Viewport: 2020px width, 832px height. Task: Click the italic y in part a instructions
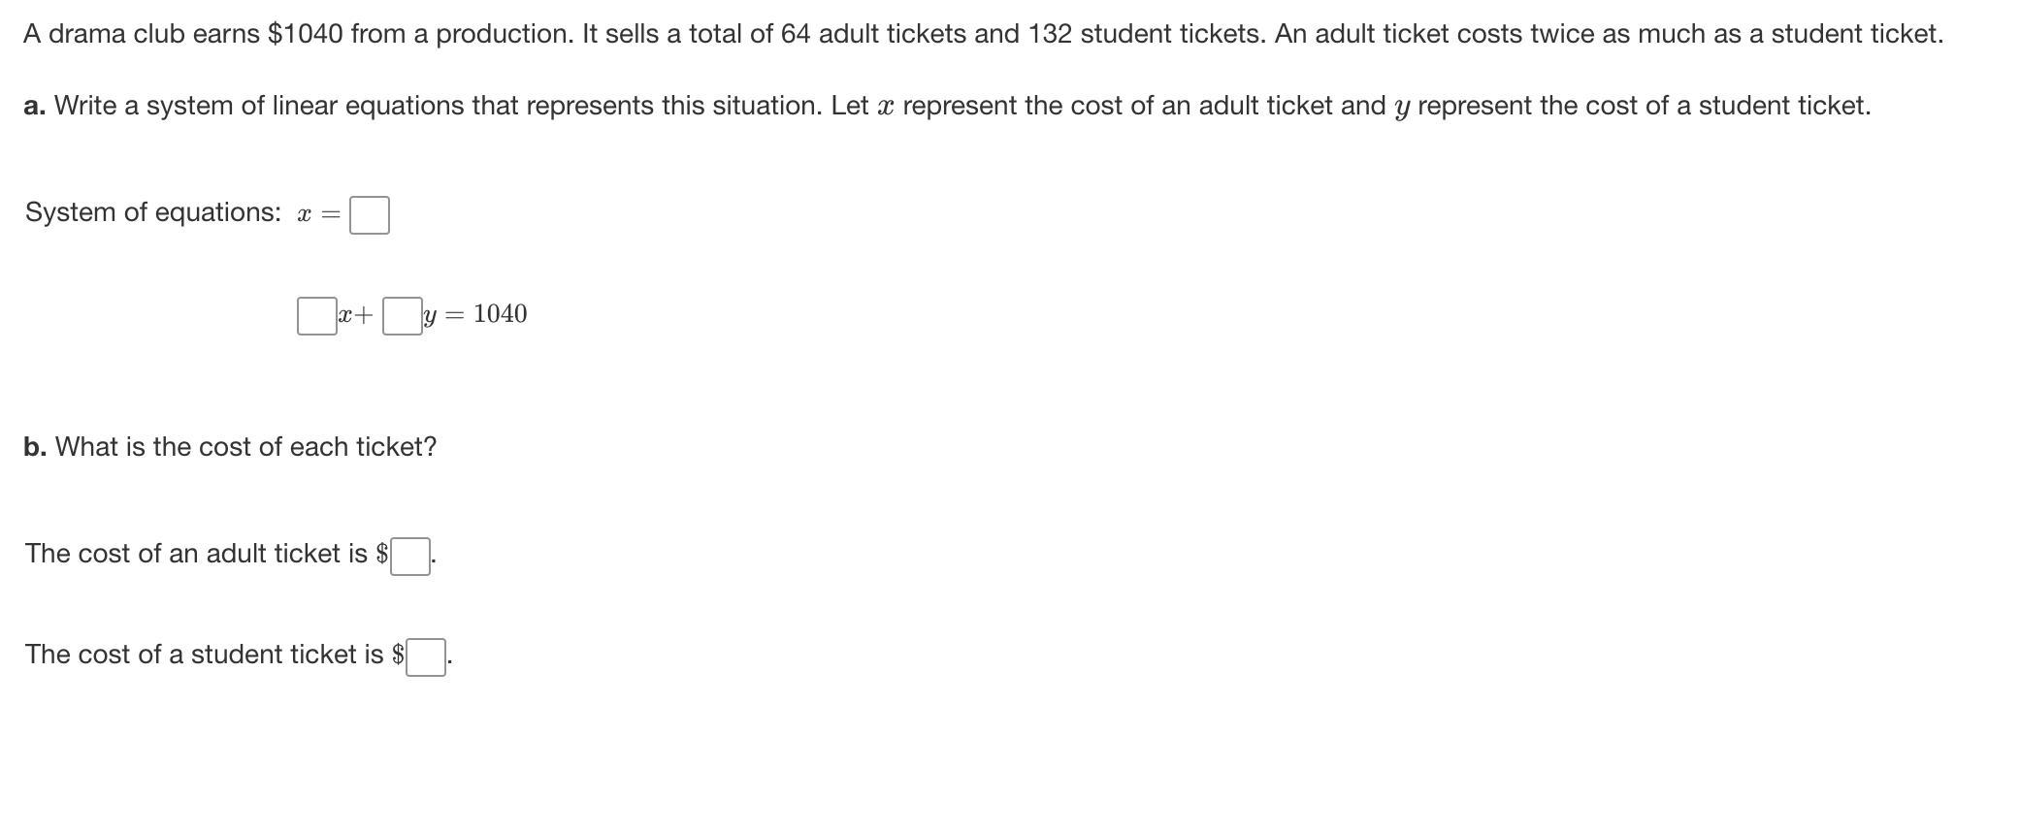click(1401, 109)
